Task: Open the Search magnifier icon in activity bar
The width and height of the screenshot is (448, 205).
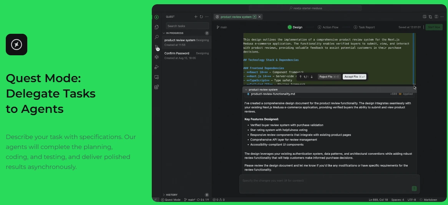Action: pyautogui.click(x=156, y=37)
